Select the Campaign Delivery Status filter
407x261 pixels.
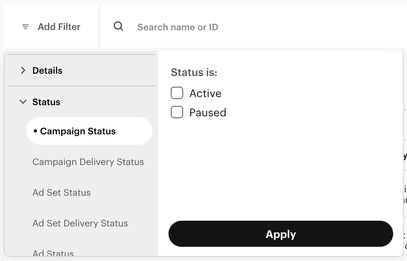click(88, 162)
